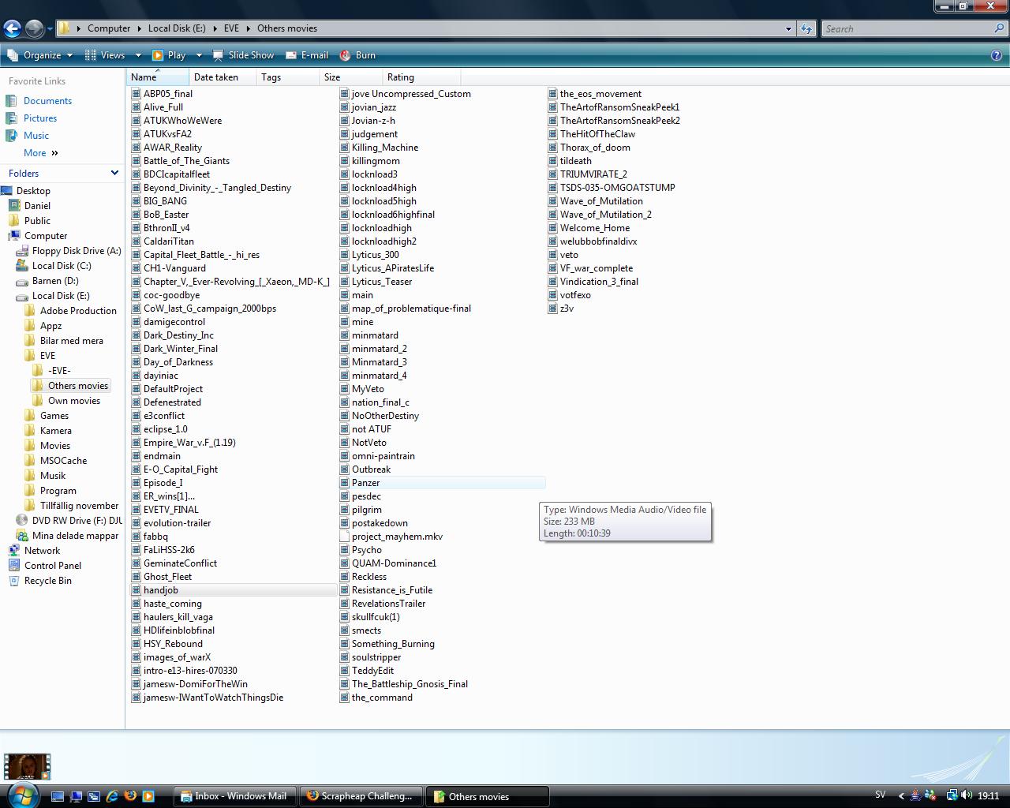
Task: Click the network connection tray icon
Action: (952, 796)
